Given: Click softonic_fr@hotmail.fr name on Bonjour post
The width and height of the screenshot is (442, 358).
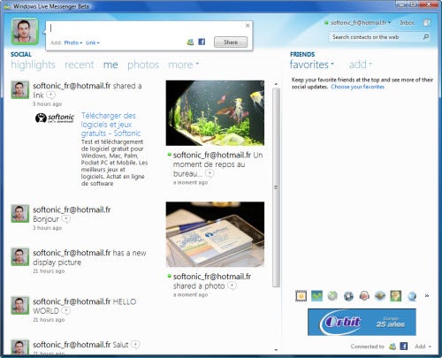Looking at the screenshot, I should 72,209.
